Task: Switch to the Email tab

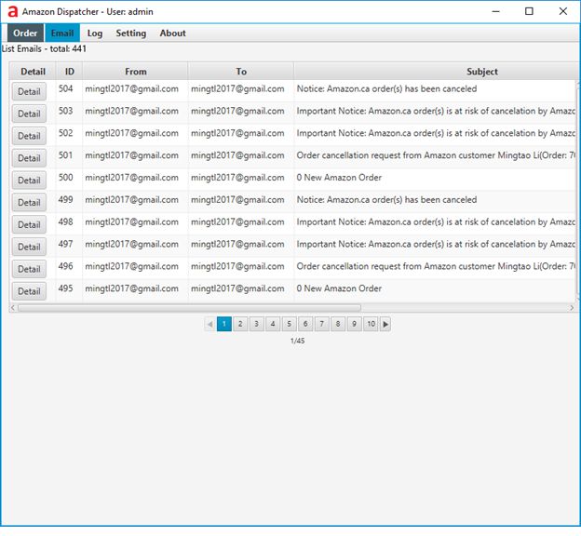Action: [62, 33]
